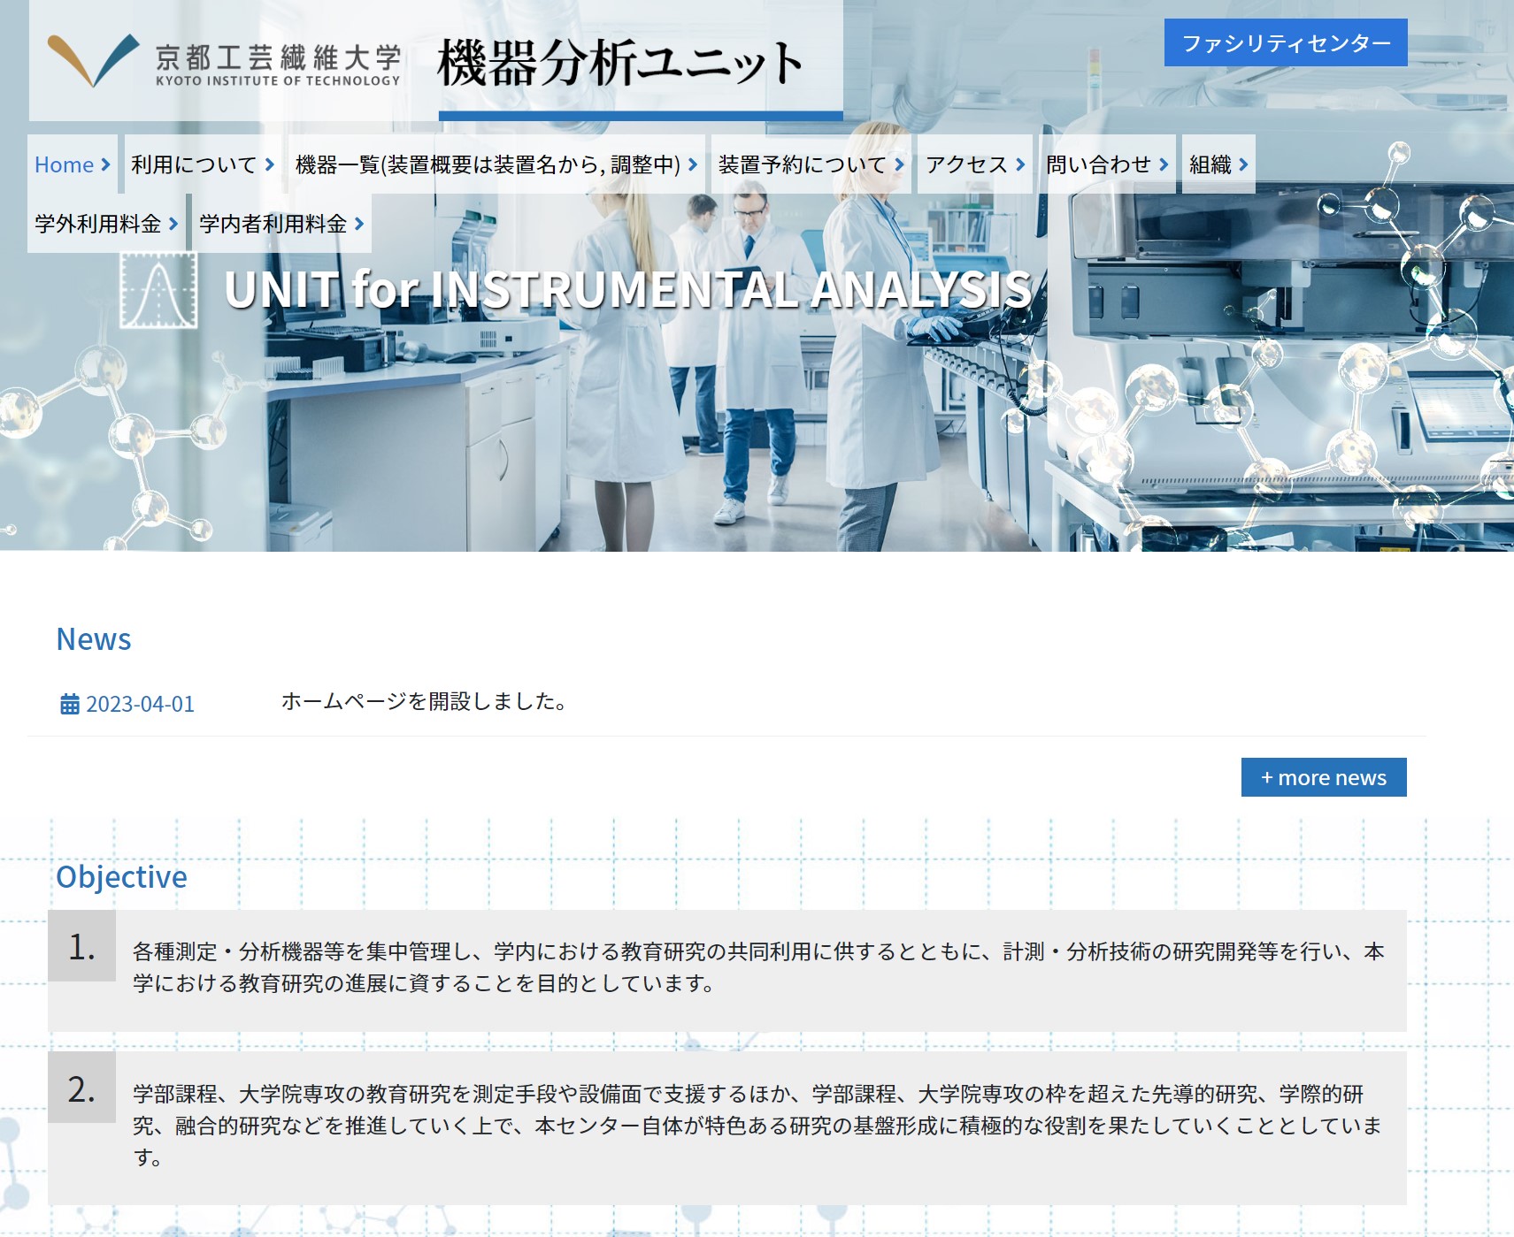Click the number 2. objective badge

pyautogui.click(x=81, y=1088)
